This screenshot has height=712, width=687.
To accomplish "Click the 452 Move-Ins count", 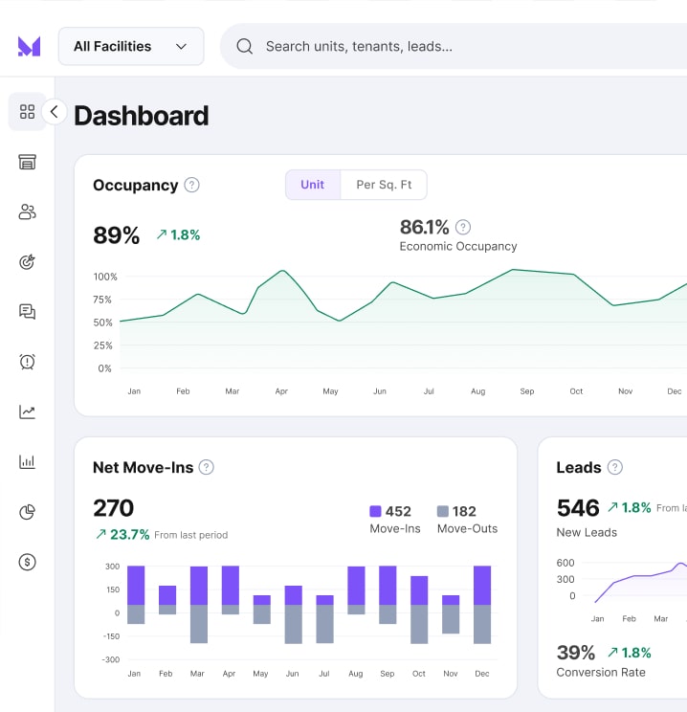I will click(x=398, y=511).
